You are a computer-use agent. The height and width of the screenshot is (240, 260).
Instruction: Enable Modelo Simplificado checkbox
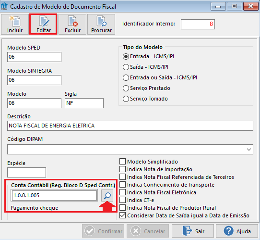pyautogui.click(x=122, y=162)
